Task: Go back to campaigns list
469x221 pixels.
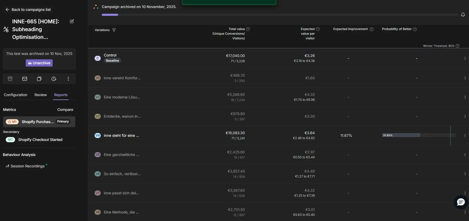Action: pos(28,10)
